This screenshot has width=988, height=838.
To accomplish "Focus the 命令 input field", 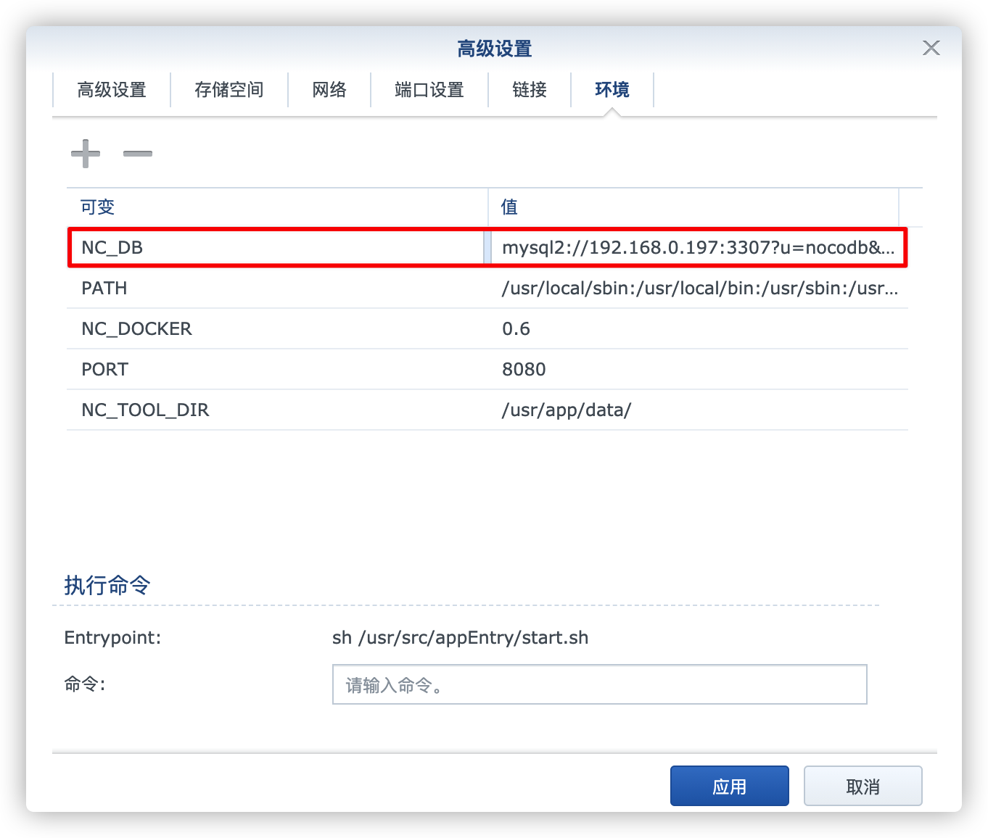I will [x=600, y=684].
